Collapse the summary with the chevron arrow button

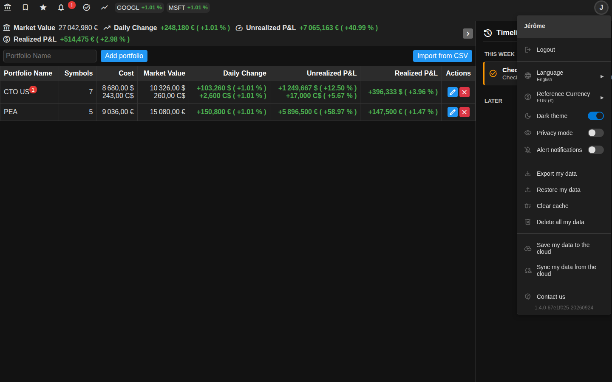(468, 34)
